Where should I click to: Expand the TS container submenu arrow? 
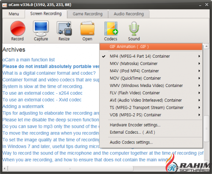[199, 108]
